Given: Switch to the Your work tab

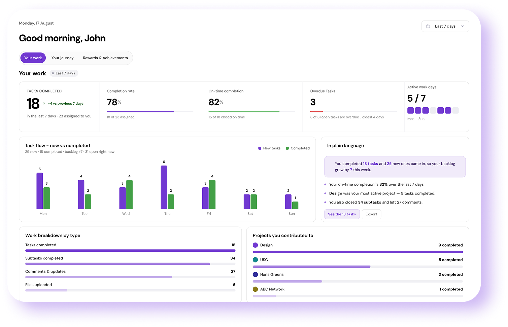Looking at the screenshot, I should pos(33,58).
